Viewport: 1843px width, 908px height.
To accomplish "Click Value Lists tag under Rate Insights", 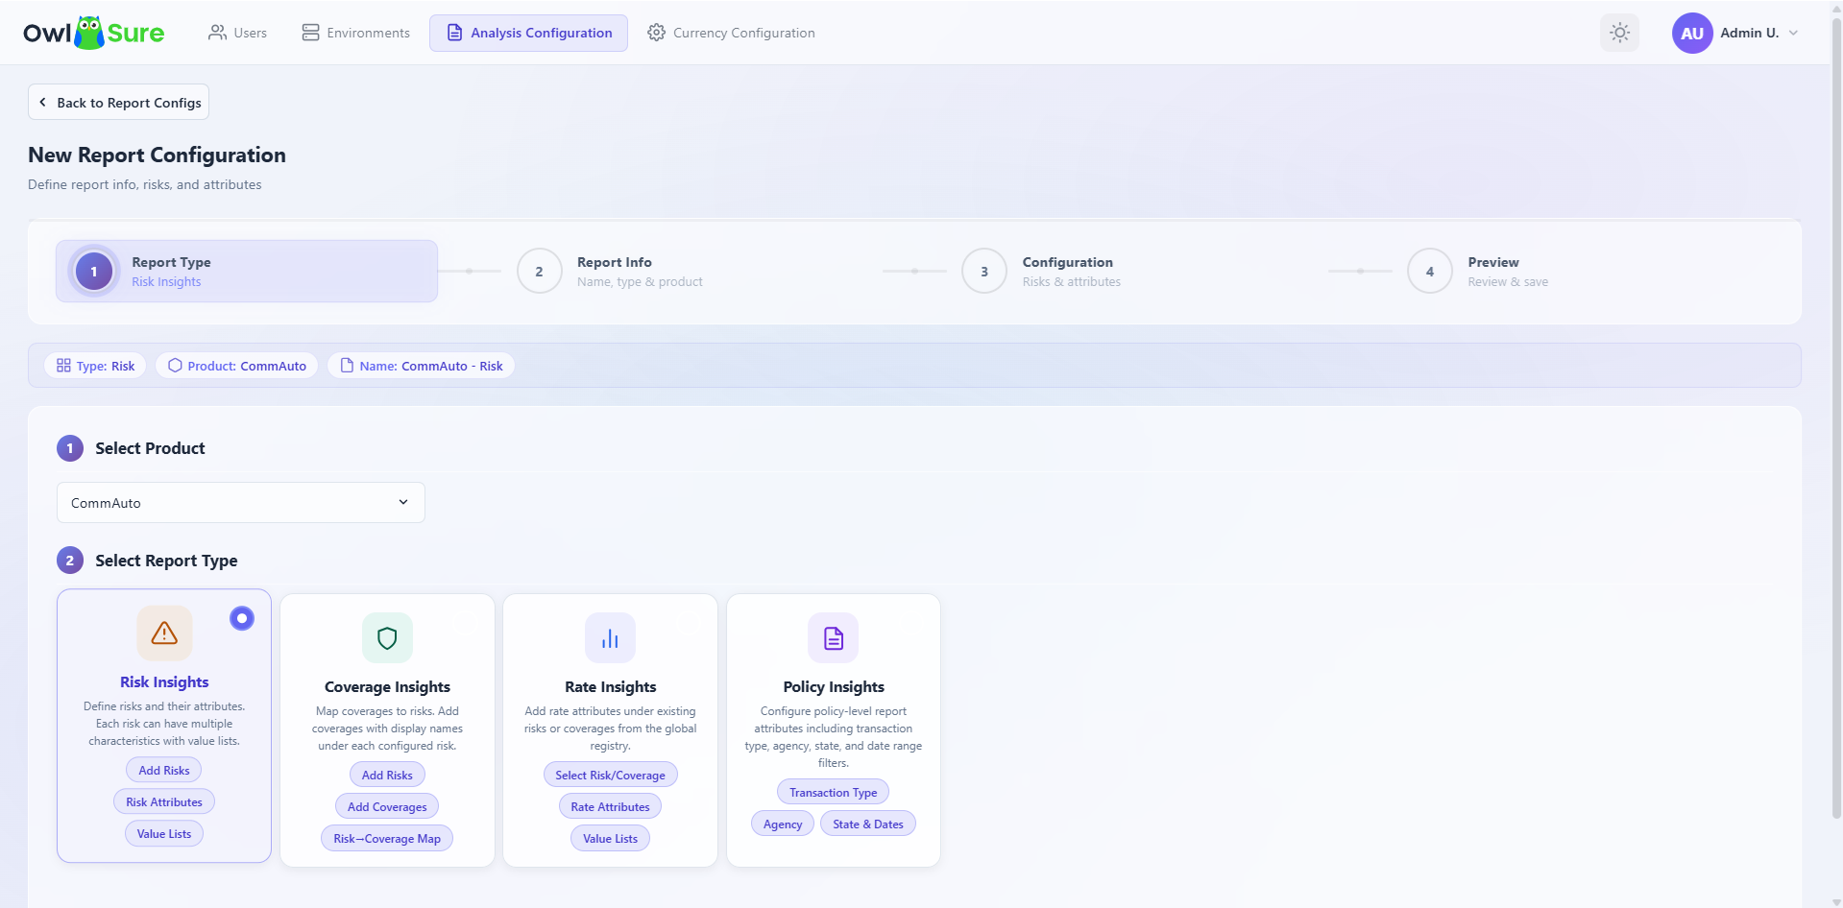I will tap(610, 839).
